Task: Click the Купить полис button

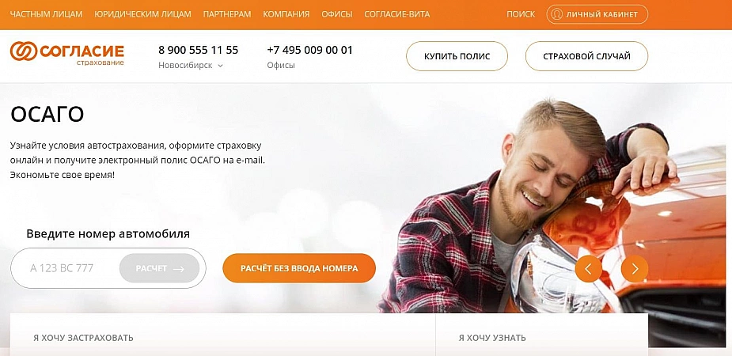Action: point(457,56)
